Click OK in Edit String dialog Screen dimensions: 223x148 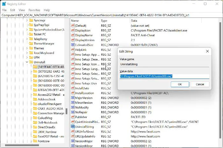[x=180, y=84]
